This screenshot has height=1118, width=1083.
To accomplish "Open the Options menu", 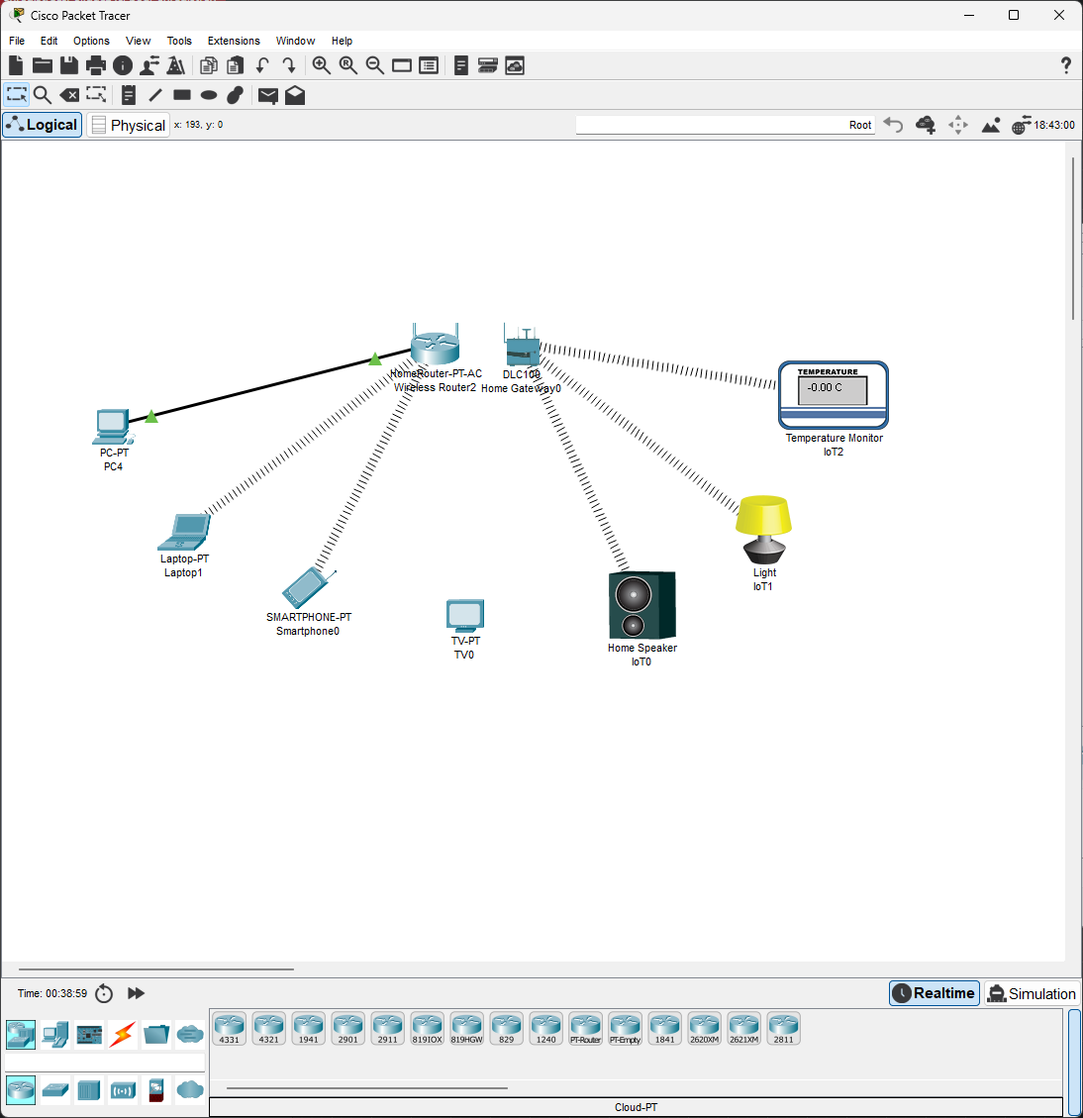I will (x=91, y=41).
